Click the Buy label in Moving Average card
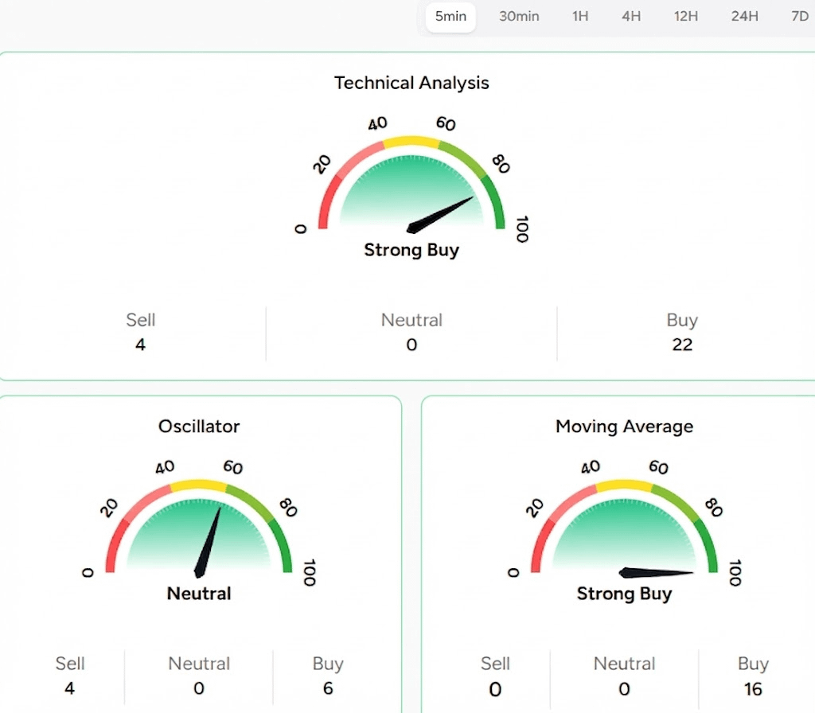 pyautogui.click(x=753, y=664)
